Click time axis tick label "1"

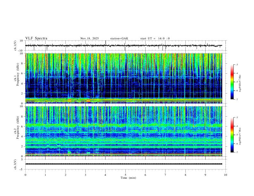click(45, 175)
